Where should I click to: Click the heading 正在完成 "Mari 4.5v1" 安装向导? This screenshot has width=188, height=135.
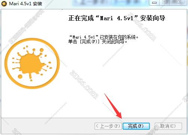tap(117, 18)
